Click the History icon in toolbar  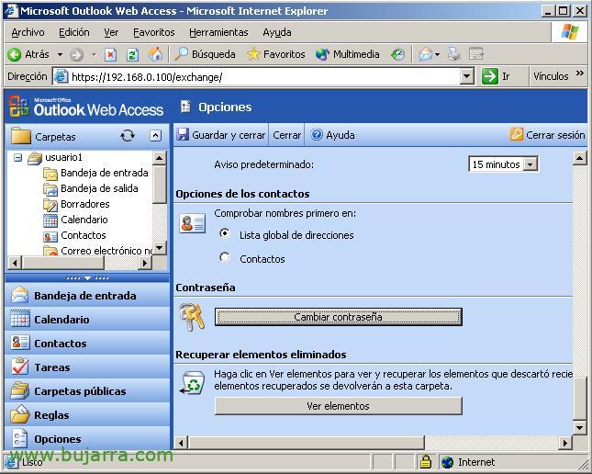pyautogui.click(x=397, y=55)
